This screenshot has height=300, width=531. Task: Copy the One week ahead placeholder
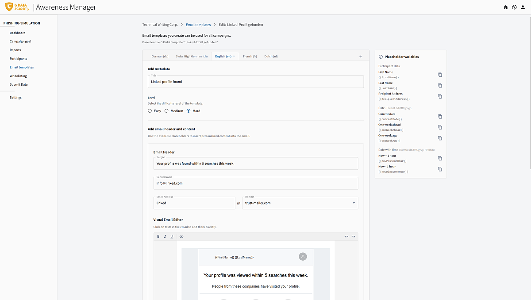tap(440, 127)
